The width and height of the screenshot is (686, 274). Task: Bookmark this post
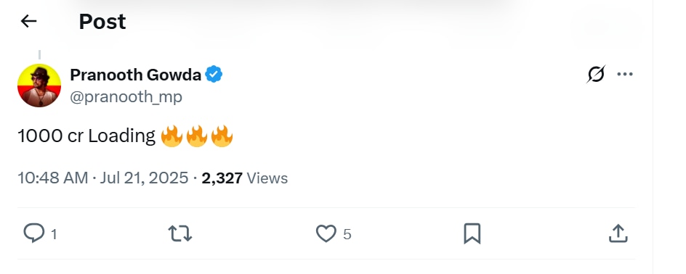tap(472, 233)
